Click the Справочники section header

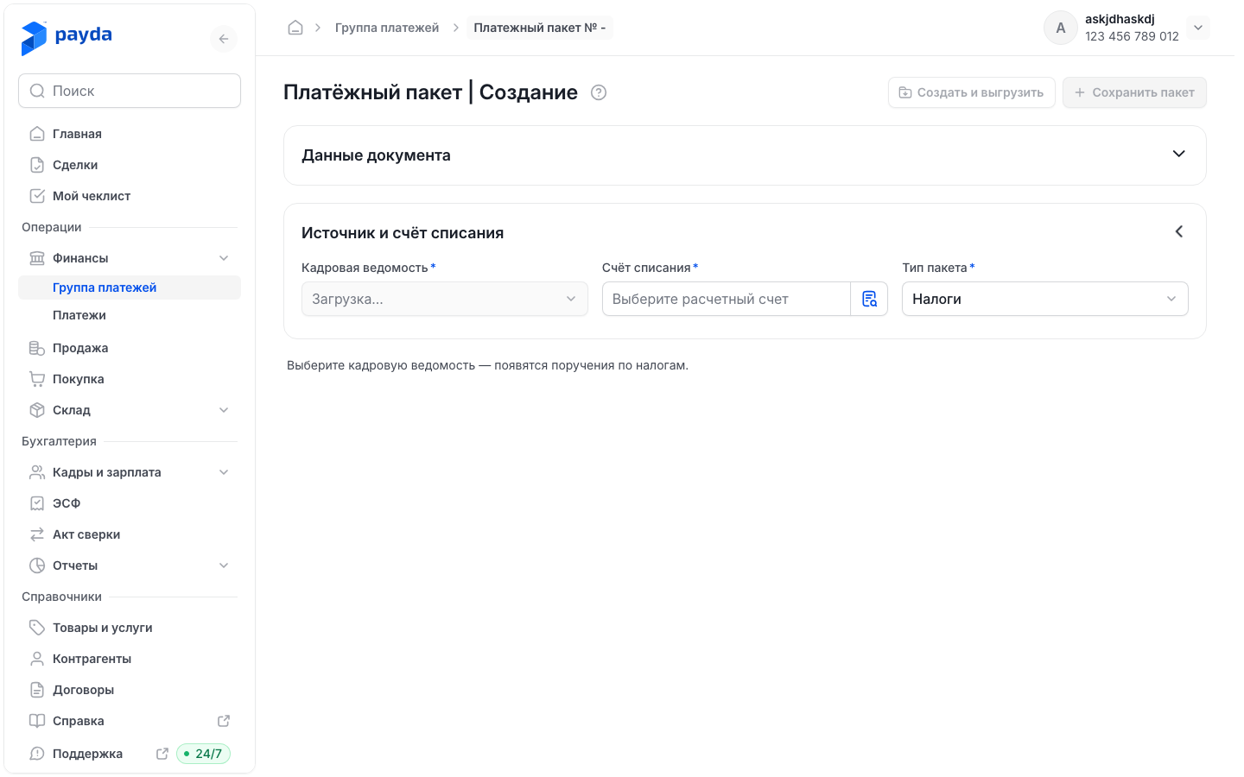coord(61,597)
